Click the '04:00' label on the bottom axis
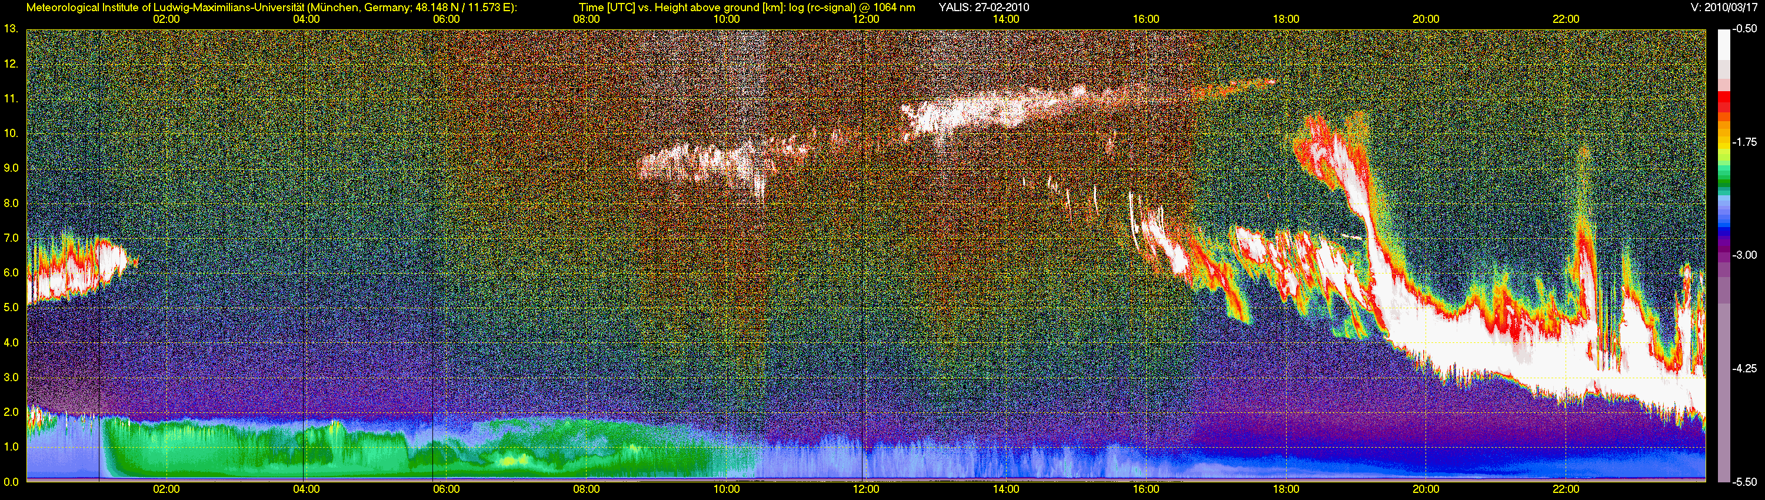Image resolution: width=1765 pixels, height=500 pixels. point(307,489)
